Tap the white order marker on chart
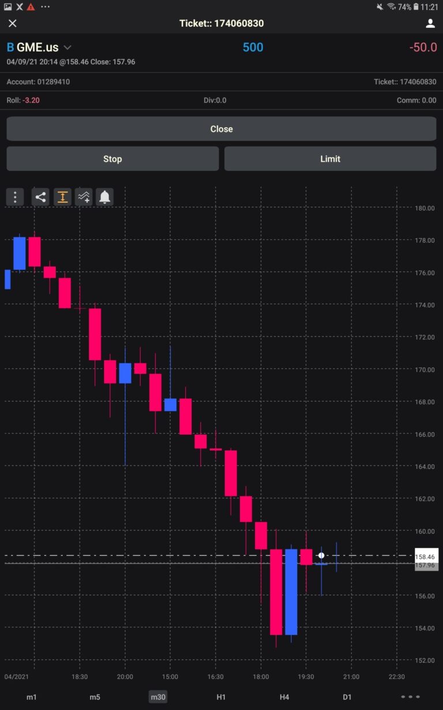This screenshot has width=443, height=710. click(x=321, y=556)
